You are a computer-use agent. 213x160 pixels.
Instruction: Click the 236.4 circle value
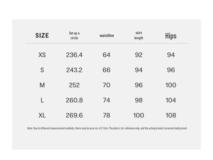(74, 55)
